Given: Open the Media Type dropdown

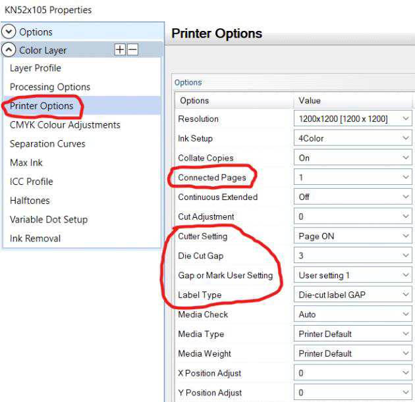Looking at the screenshot, I should click(x=353, y=334).
